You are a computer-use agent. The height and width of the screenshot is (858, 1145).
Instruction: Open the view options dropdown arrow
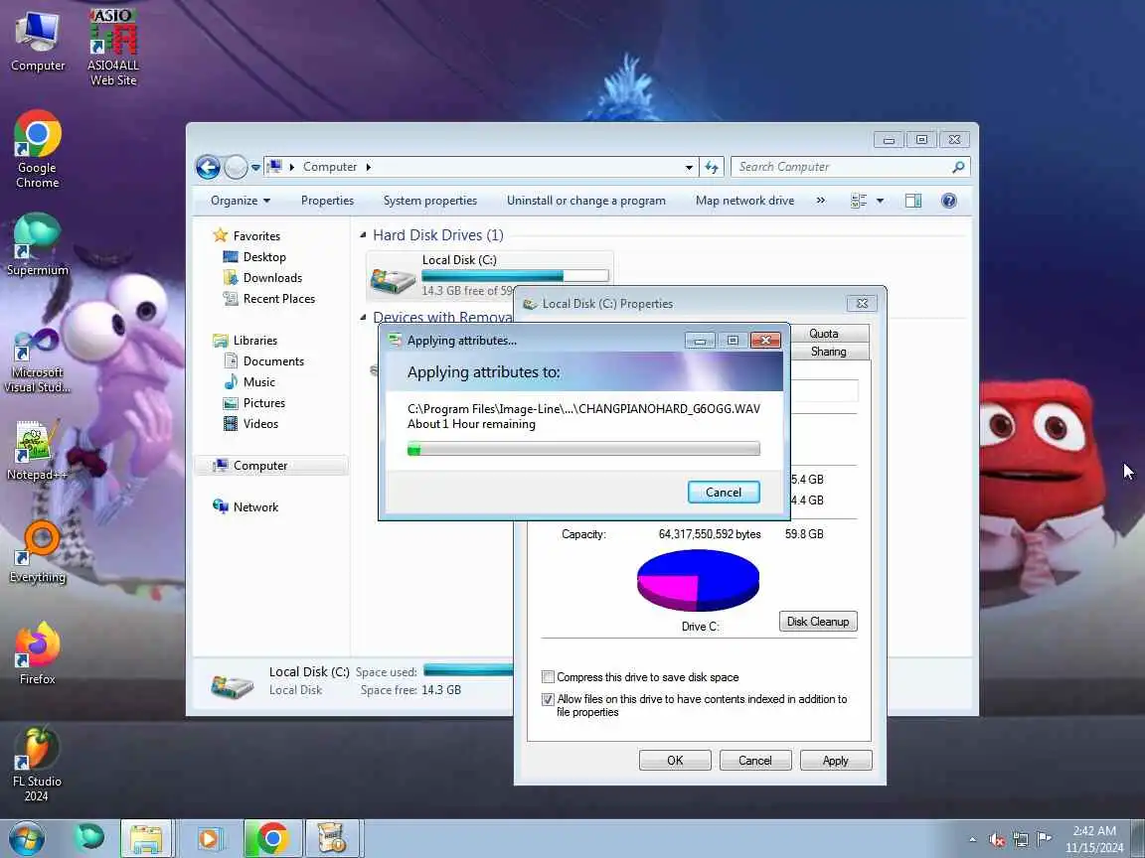coord(880,201)
